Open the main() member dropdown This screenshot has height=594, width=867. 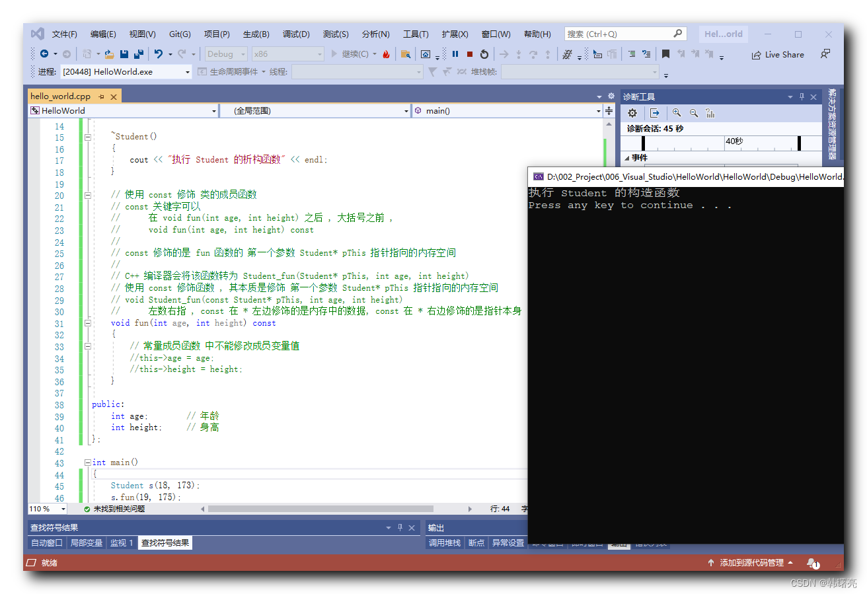[x=599, y=111]
